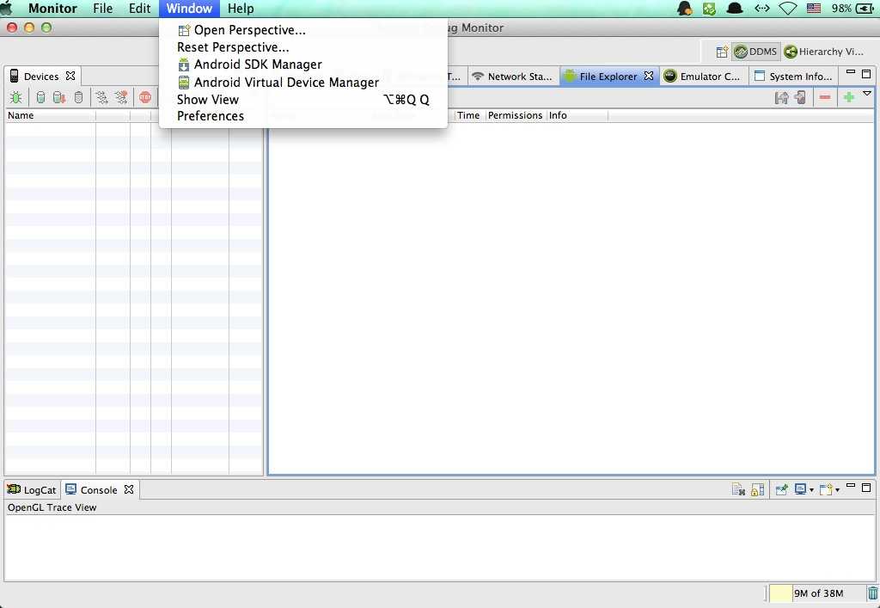This screenshot has height=608, width=880.
Task: Click the green plus new folder icon
Action: 848,98
